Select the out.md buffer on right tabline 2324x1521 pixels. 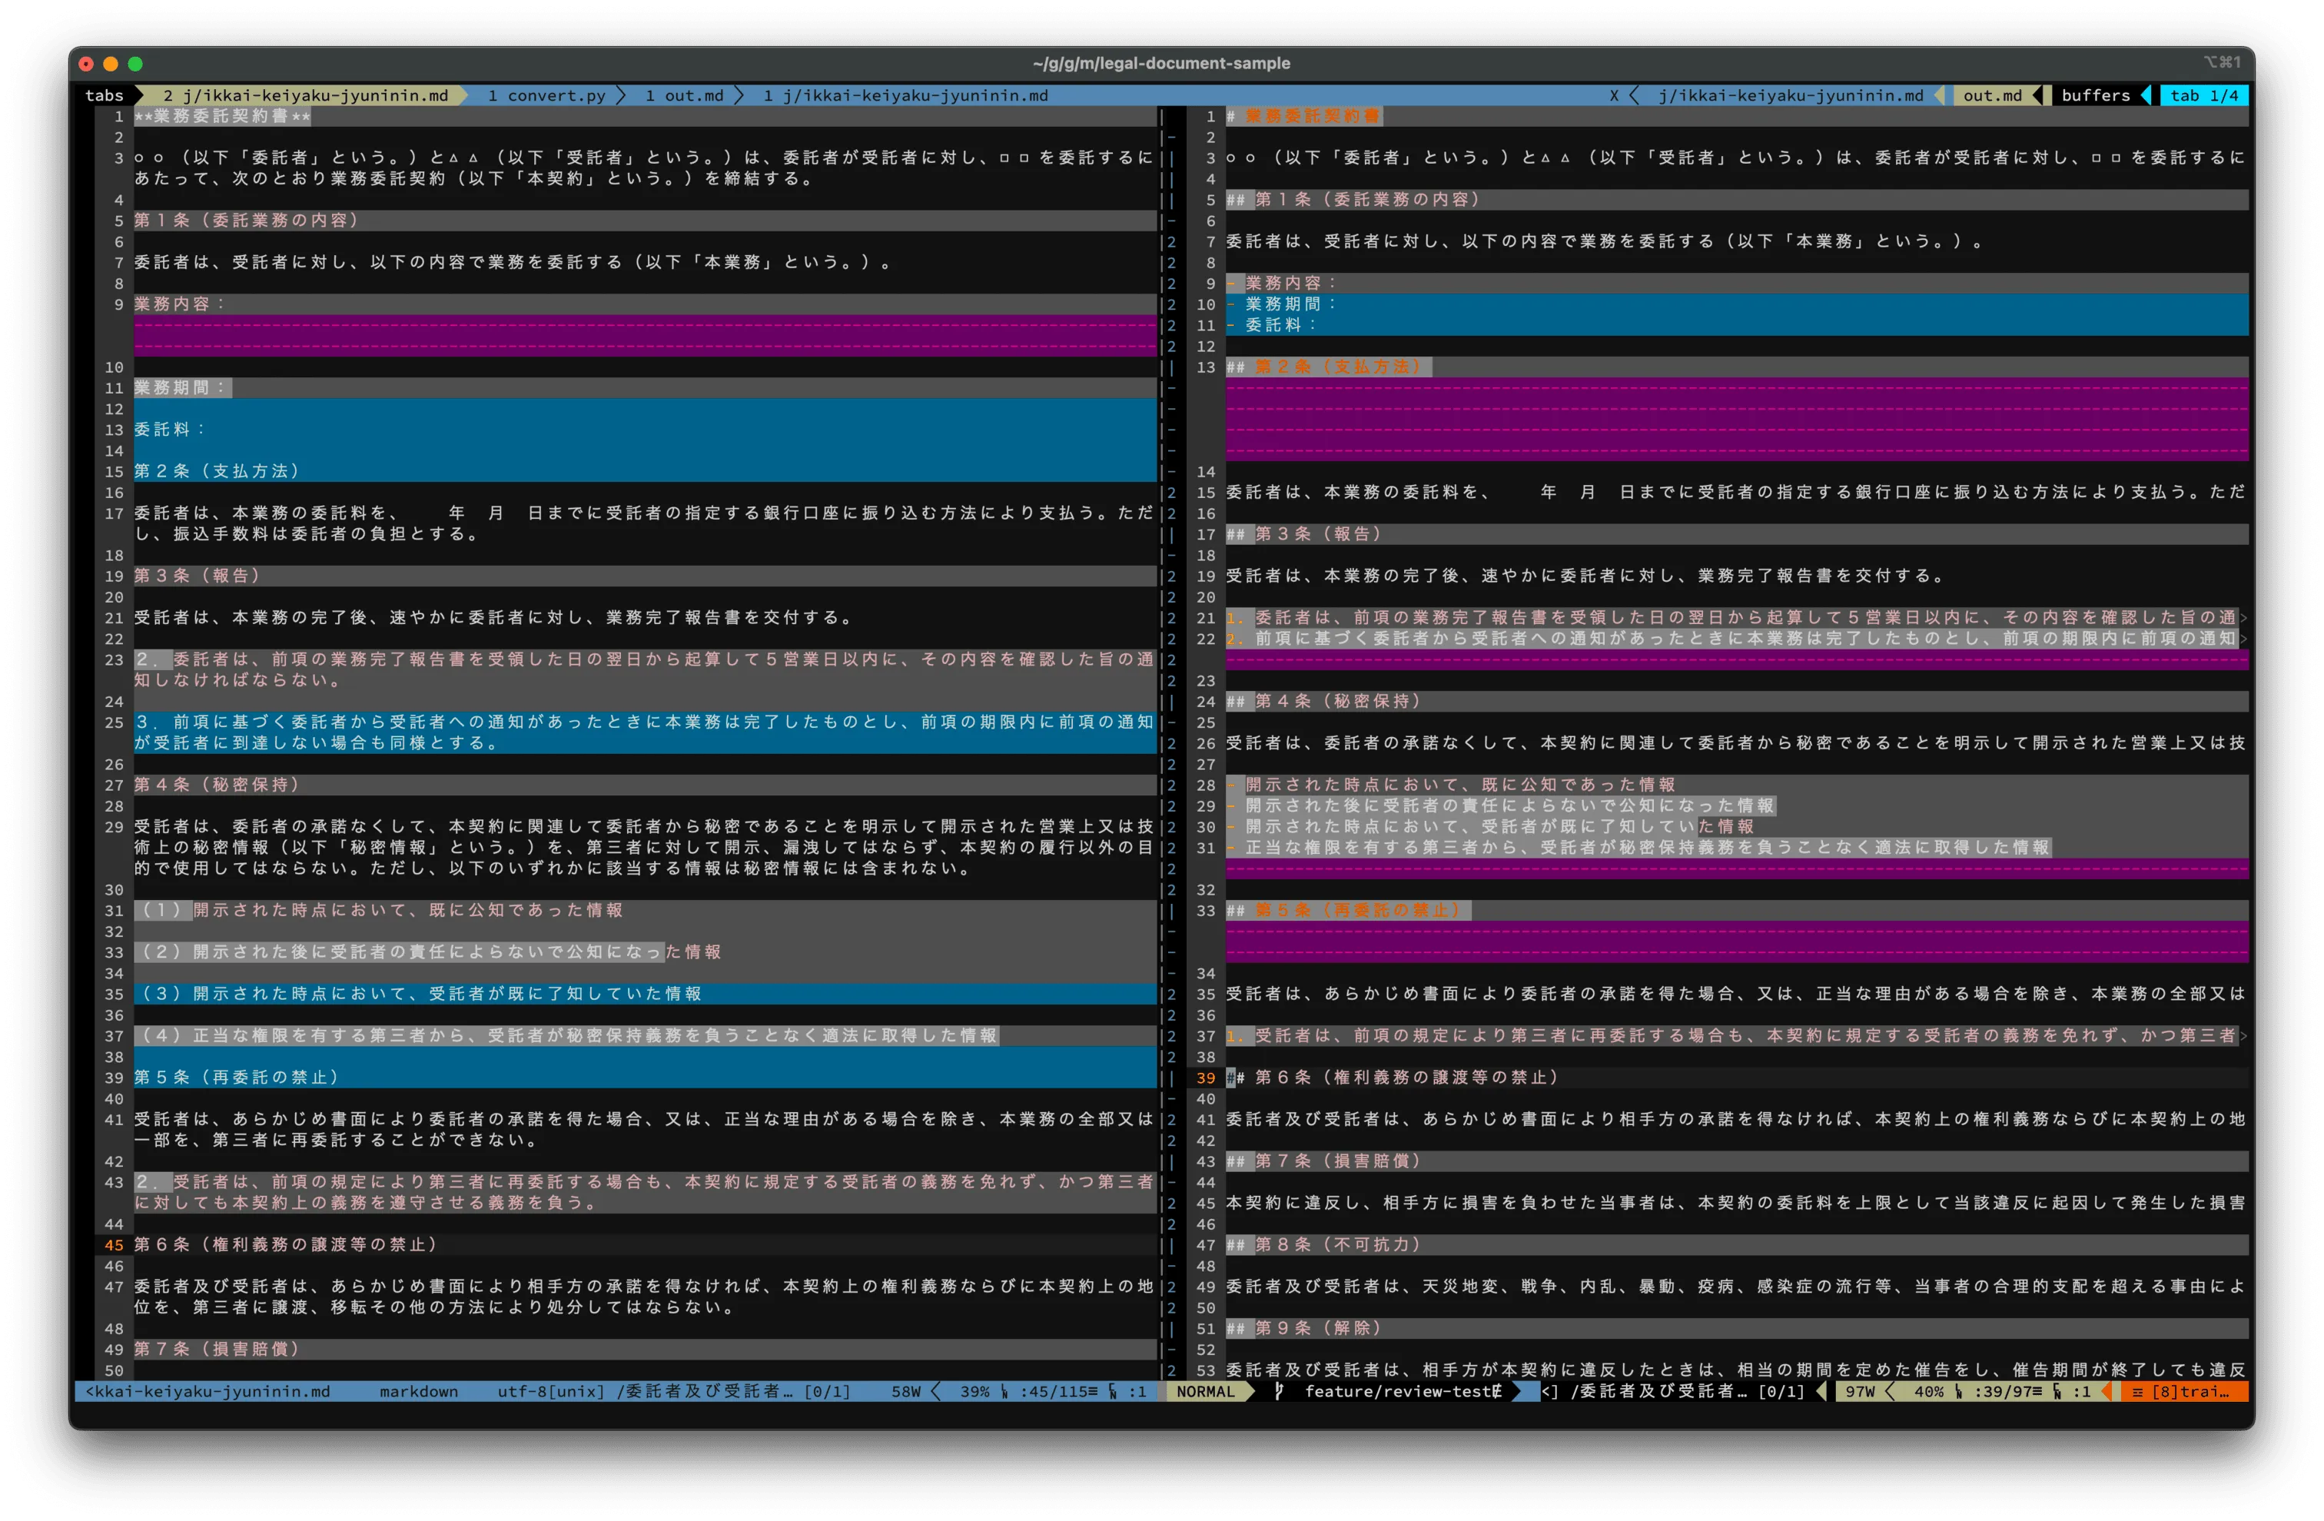[1992, 95]
